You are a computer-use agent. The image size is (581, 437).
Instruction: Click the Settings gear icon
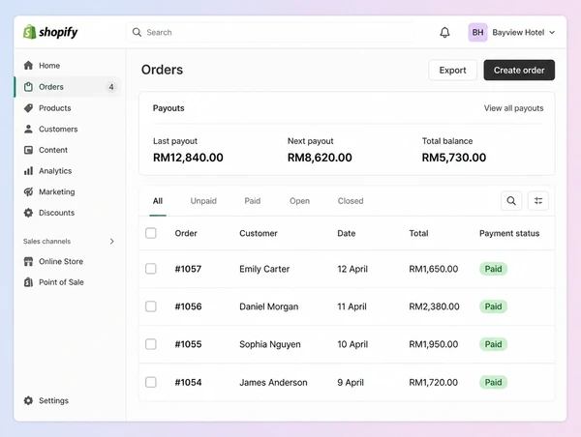(x=28, y=400)
